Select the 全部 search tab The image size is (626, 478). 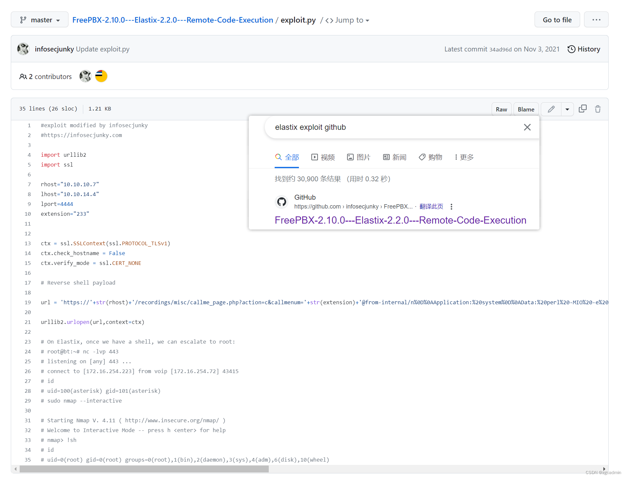click(287, 157)
